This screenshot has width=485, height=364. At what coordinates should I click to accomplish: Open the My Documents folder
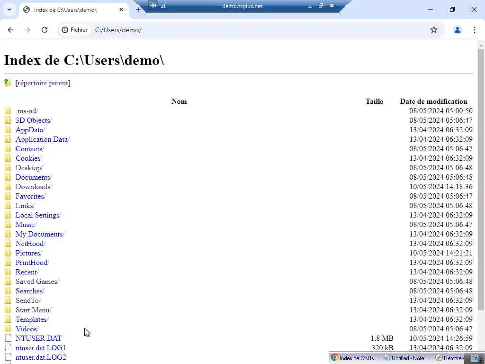click(x=40, y=234)
